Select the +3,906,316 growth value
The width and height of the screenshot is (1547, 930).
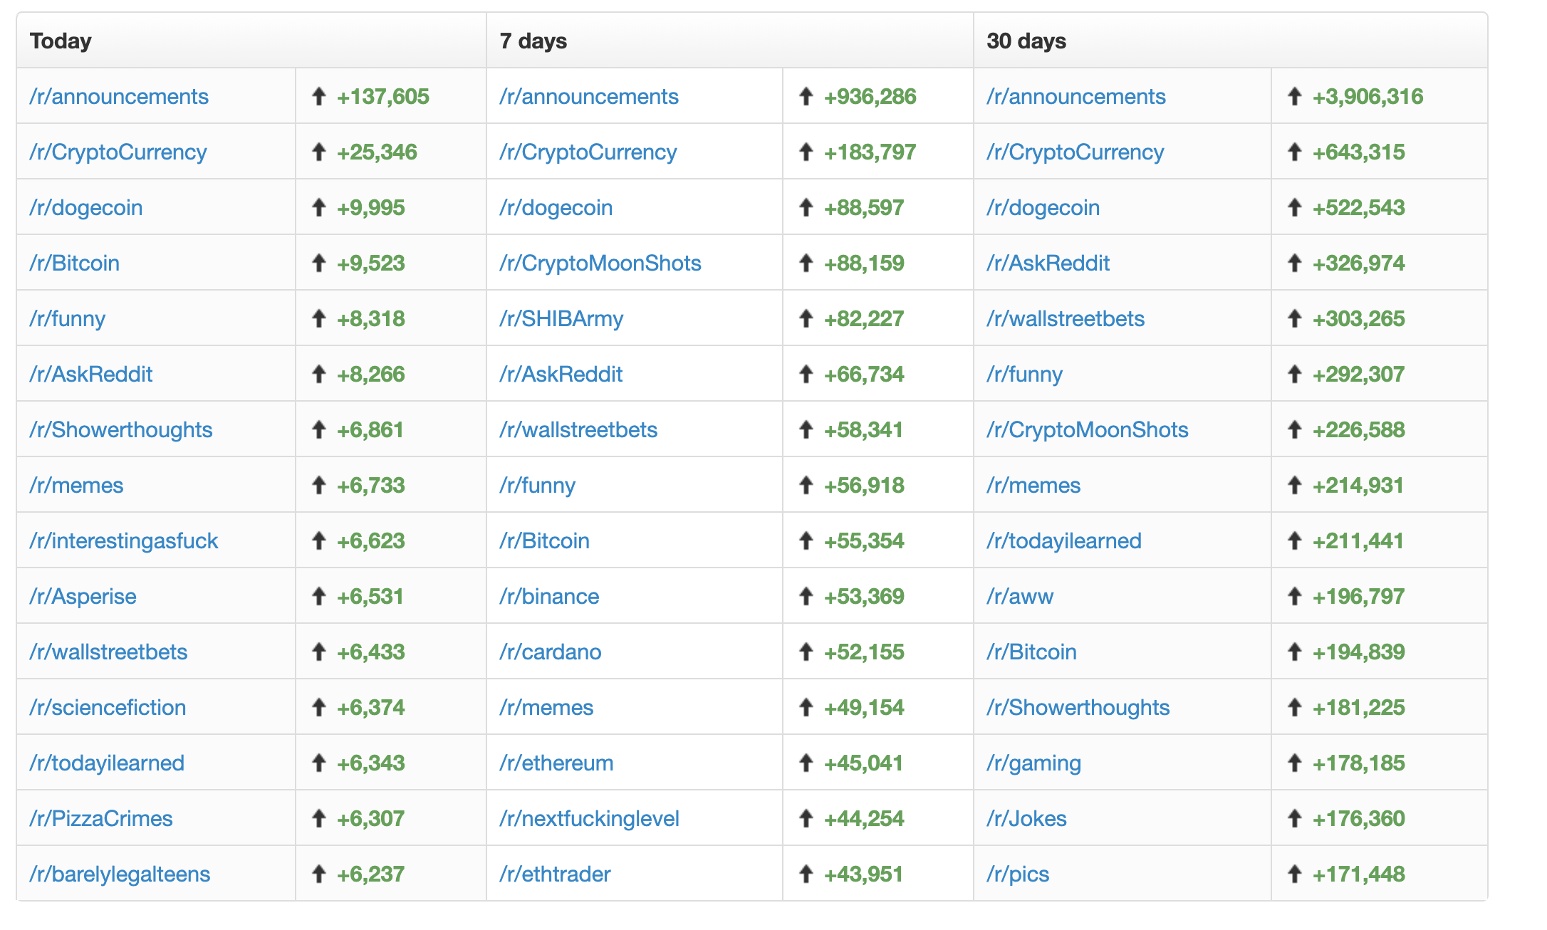coord(1368,96)
